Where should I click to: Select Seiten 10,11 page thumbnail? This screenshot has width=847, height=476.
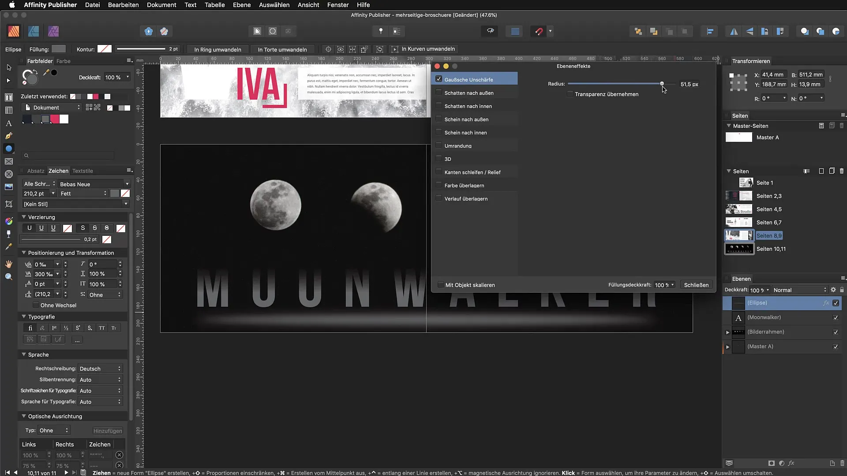tap(739, 249)
